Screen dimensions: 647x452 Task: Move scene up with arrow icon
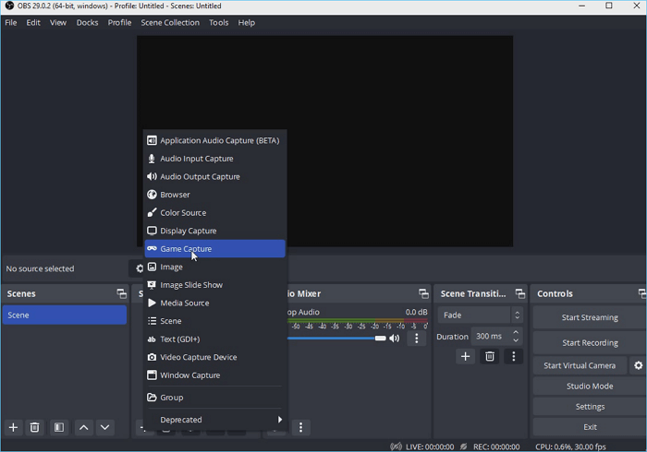pos(84,427)
